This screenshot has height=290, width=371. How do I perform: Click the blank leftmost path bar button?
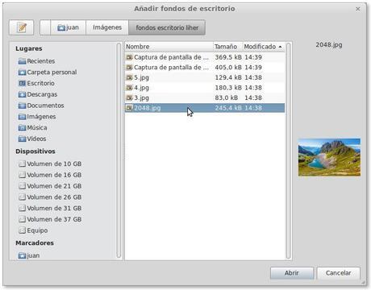[45, 27]
